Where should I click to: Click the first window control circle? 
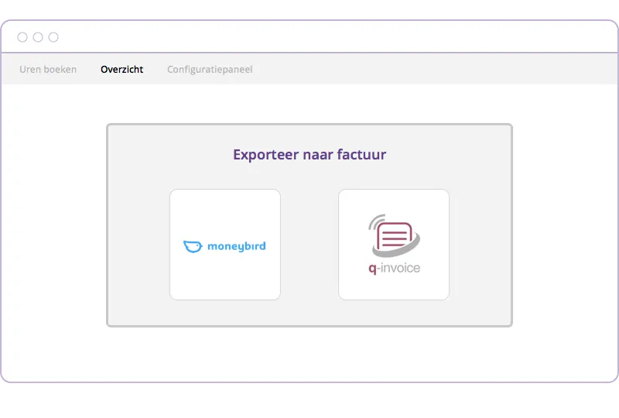pyautogui.click(x=22, y=37)
